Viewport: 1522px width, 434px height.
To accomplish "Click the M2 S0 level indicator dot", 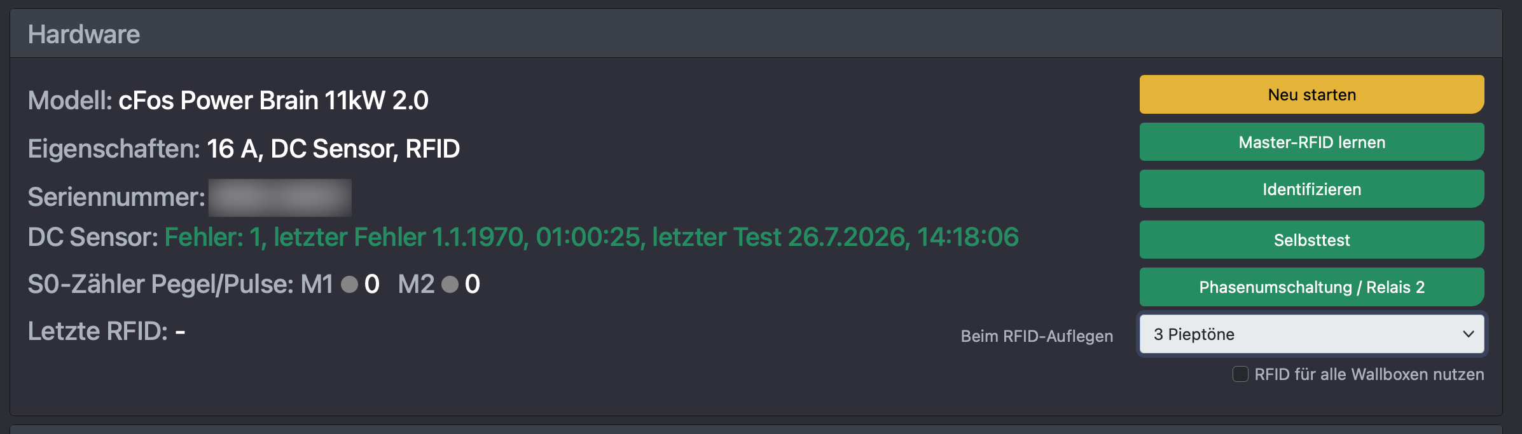I will (x=450, y=284).
